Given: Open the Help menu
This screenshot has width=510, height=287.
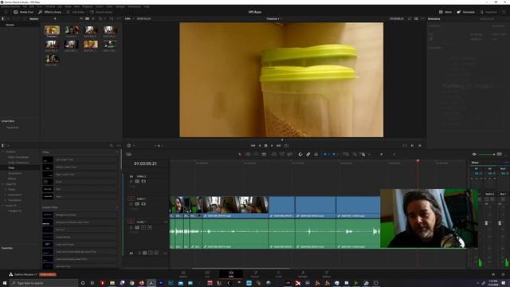Looking at the screenshot, I should click(x=147, y=6).
